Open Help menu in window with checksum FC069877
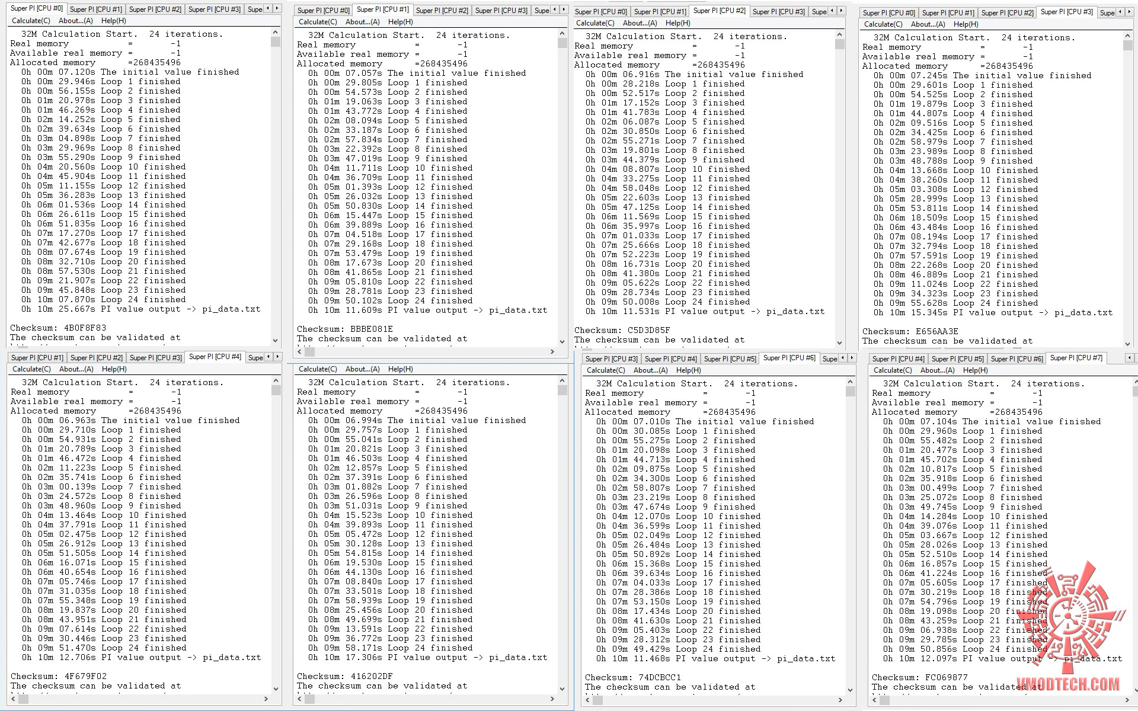This screenshot has height=711, width=1138. click(975, 370)
